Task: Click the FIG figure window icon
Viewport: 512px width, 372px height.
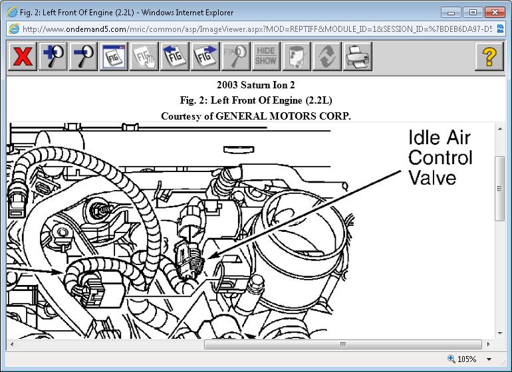Action: [114, 57]
